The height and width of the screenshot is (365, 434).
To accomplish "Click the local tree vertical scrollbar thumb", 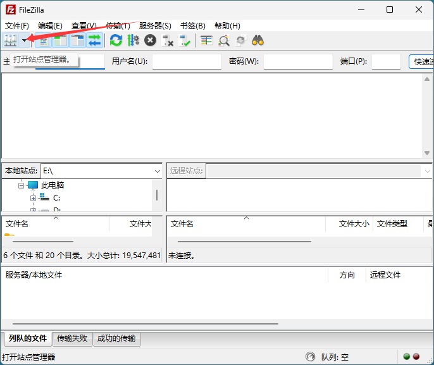I will [157, 195].
